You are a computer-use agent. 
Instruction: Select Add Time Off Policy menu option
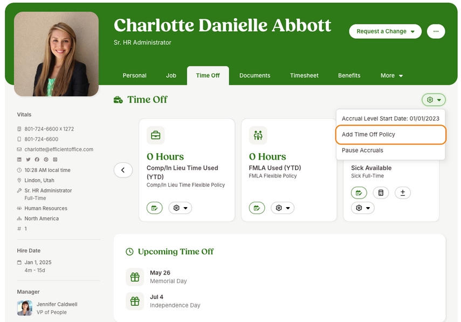(391, 134)
